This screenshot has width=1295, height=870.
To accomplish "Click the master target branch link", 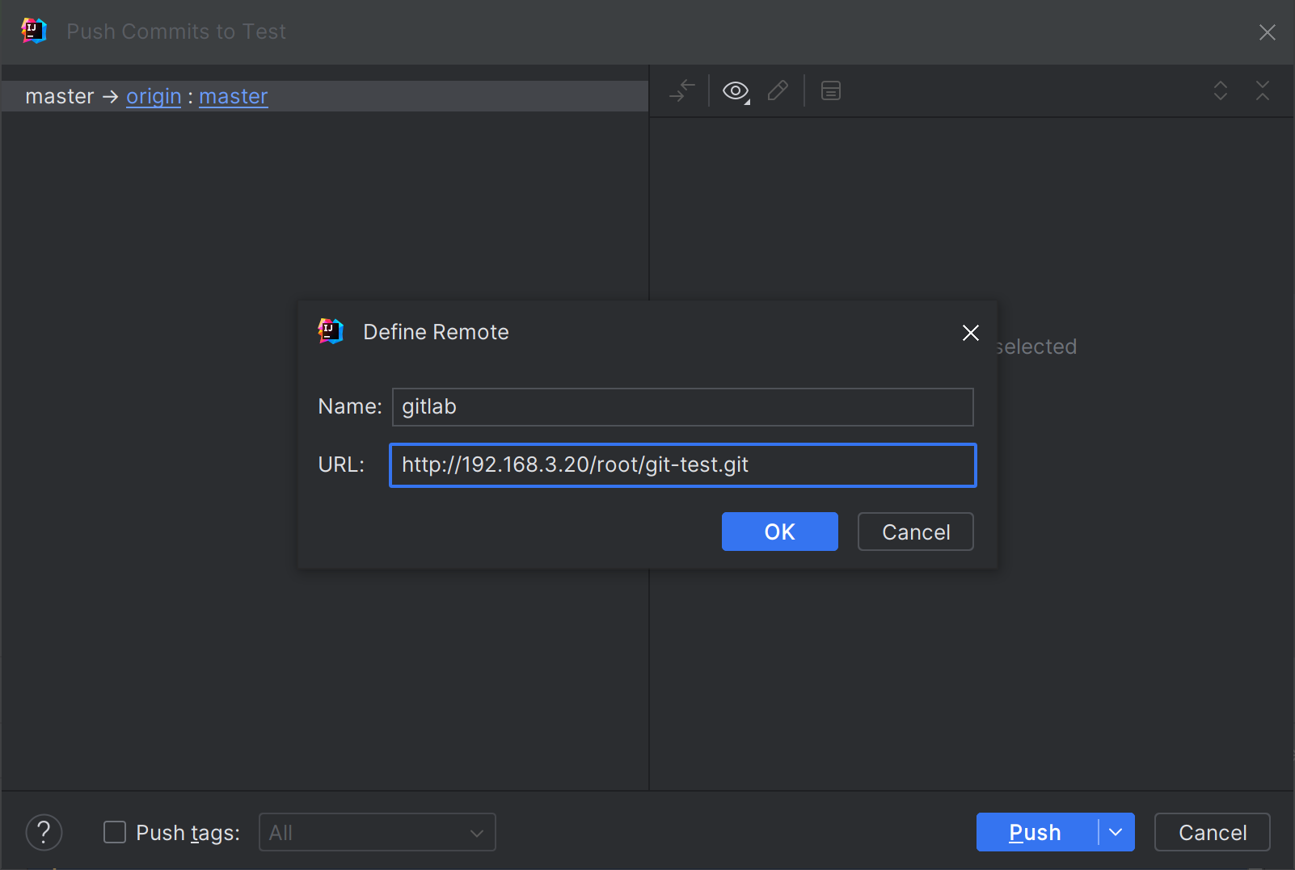I will click(233, 96).
